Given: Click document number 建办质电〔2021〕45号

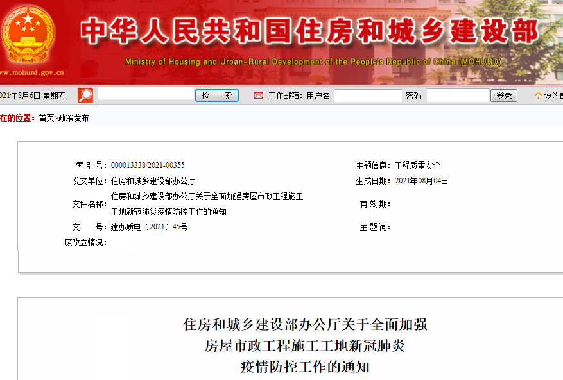Looking at the screenshot, I should (x=149, y=227).
